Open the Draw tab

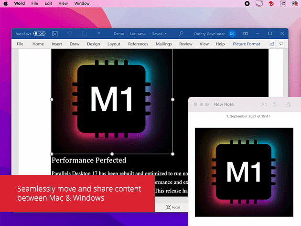pyautogui.click(x=75, y=44)
